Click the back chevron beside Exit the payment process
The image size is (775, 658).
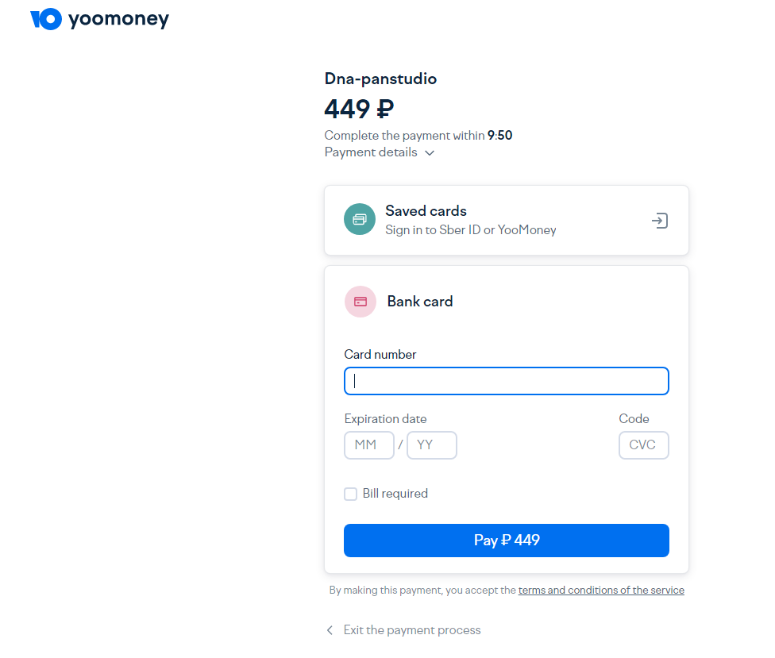[330, 630]
